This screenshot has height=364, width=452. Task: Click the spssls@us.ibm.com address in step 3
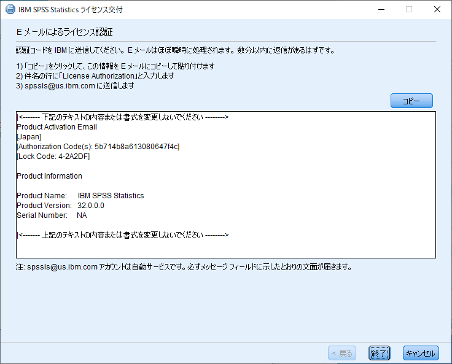coord(60,86)
